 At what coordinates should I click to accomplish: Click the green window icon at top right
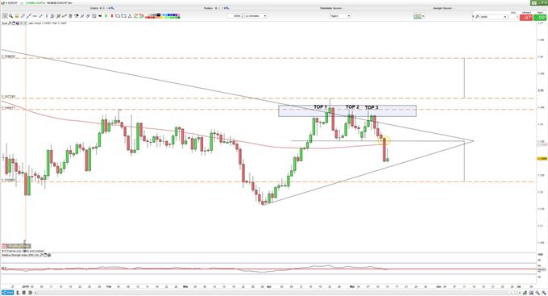(534, 2)
